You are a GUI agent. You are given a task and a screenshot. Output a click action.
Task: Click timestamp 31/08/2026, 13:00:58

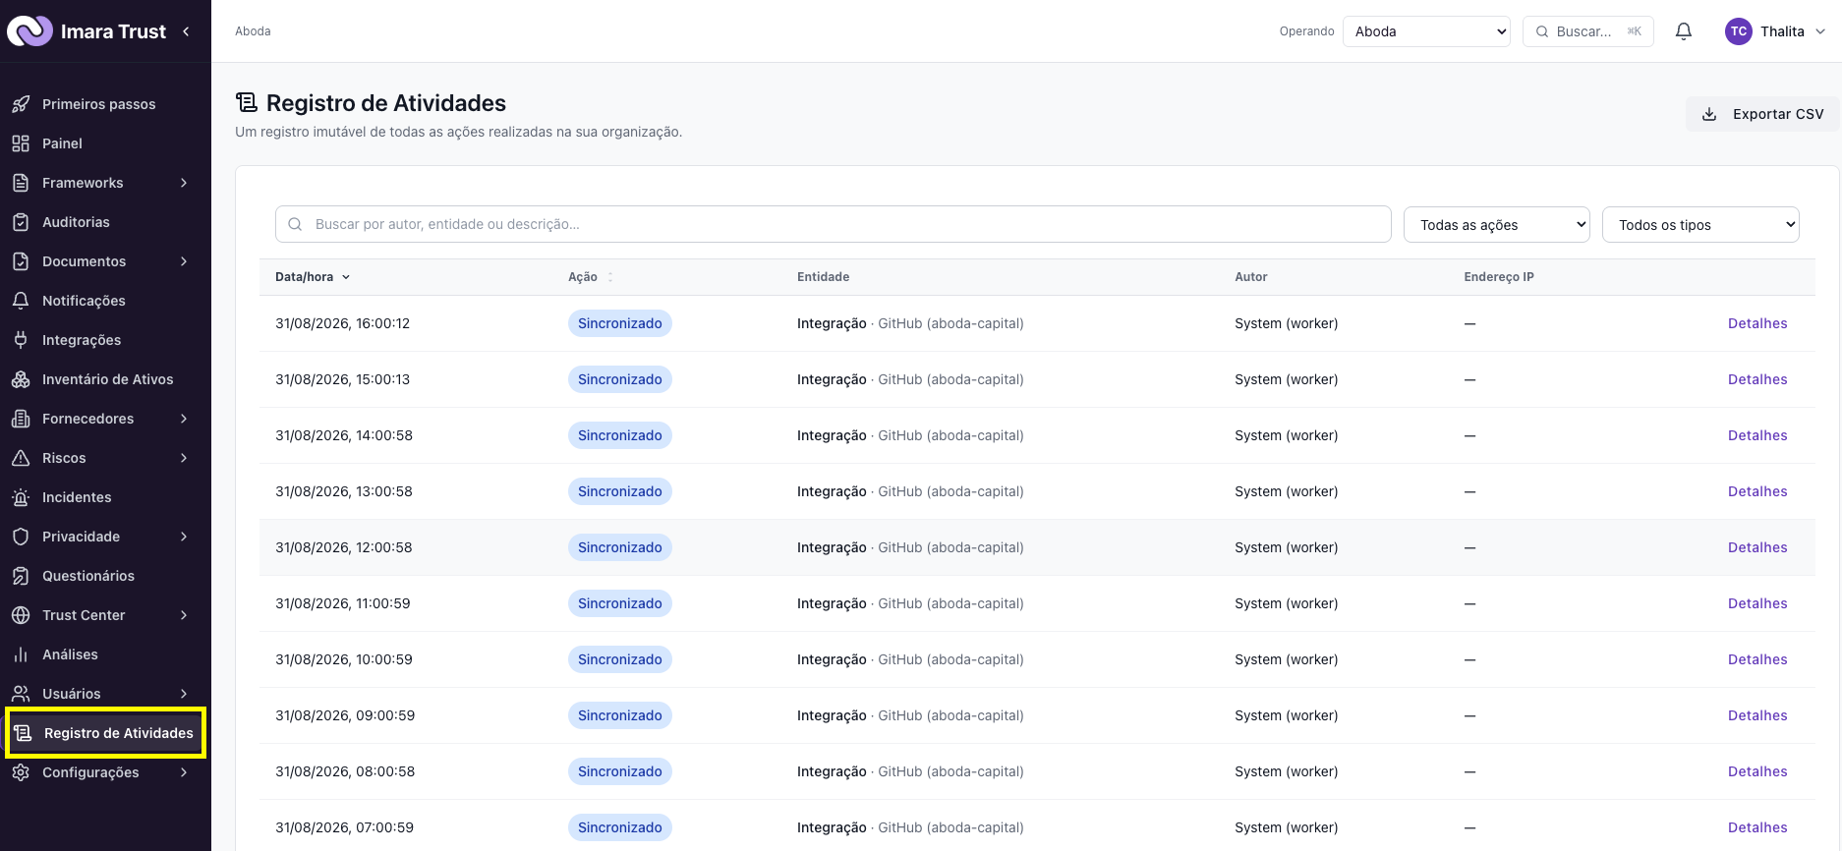click(x=344, y=491)
